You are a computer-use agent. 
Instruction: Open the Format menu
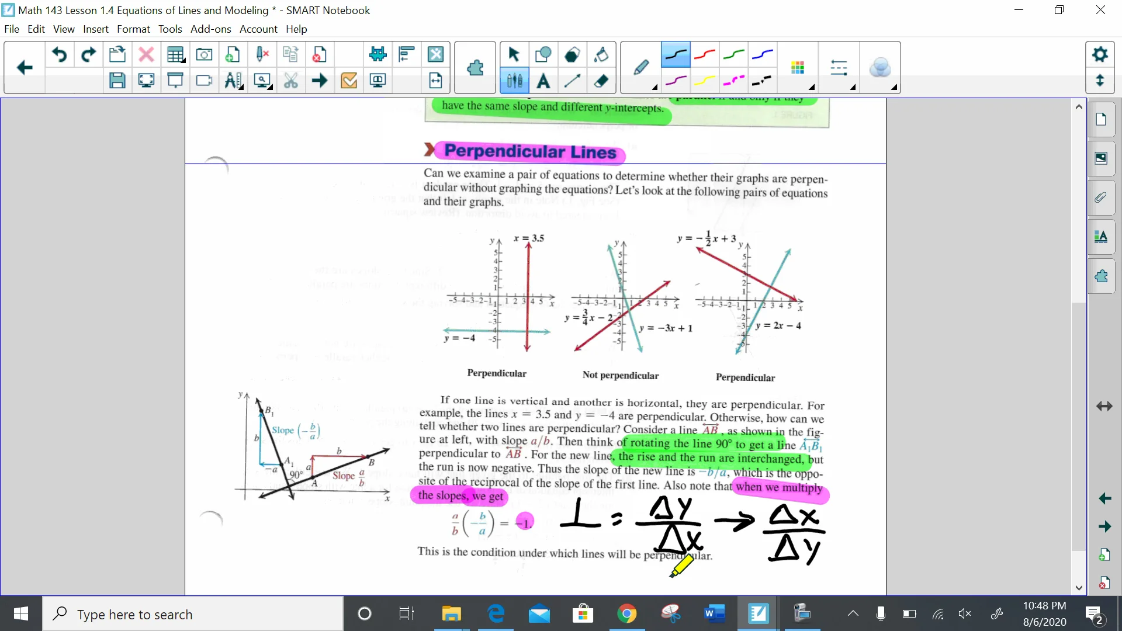tap(133, 29)
